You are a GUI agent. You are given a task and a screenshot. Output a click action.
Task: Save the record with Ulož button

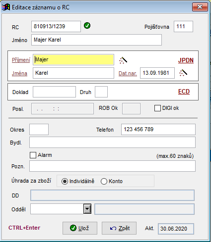point(80,228)
